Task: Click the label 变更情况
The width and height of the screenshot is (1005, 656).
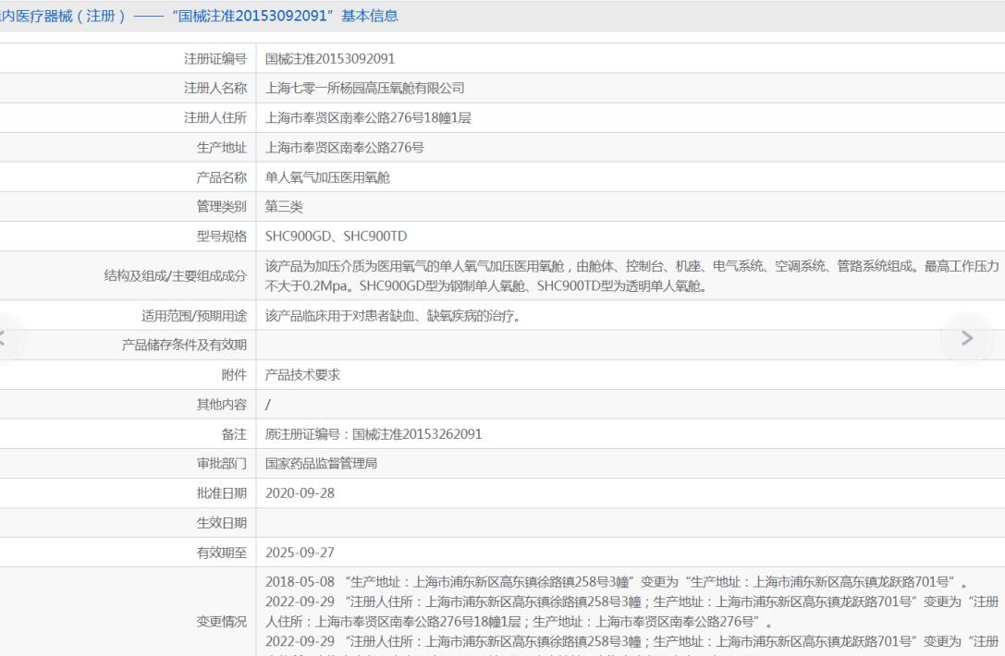Action: (x=222, y=622)
